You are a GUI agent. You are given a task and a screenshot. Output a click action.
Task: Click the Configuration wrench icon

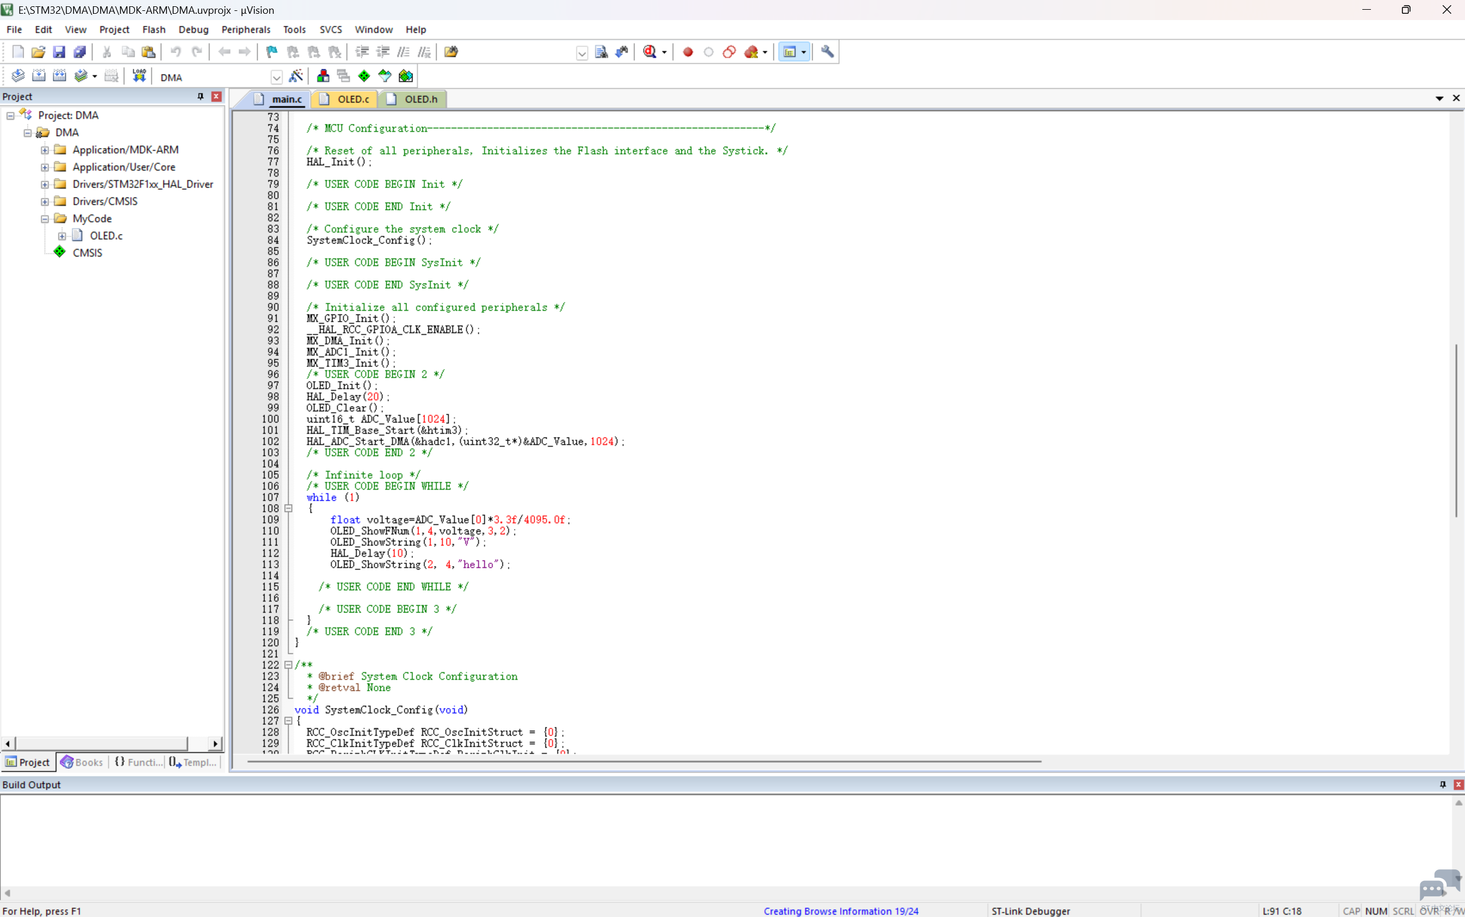[827, 52]
